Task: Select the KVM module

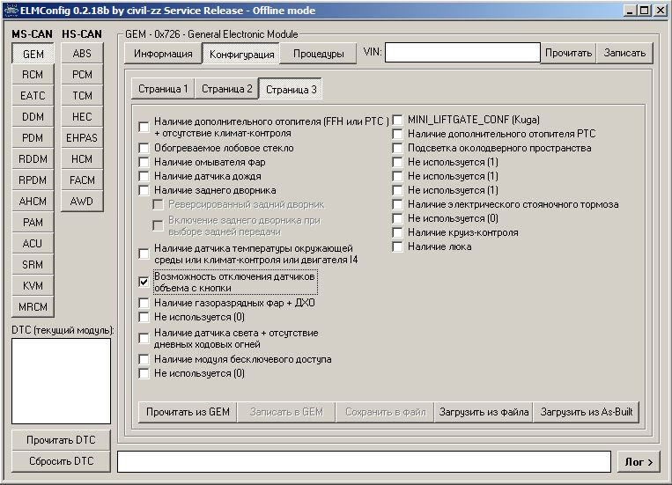Action: 33,285
